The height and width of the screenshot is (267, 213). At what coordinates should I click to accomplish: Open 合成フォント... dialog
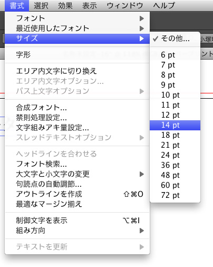point(77,108)
